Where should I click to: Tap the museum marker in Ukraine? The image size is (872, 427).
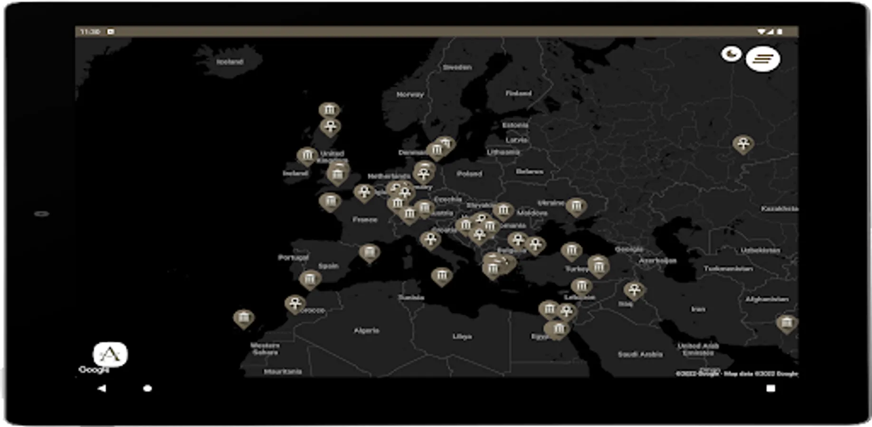coord(576,207)
